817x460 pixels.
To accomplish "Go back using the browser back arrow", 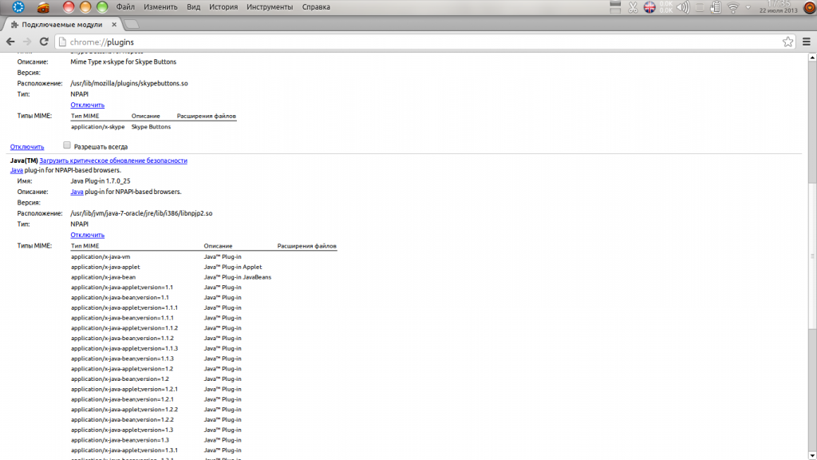I will point(10,42).
